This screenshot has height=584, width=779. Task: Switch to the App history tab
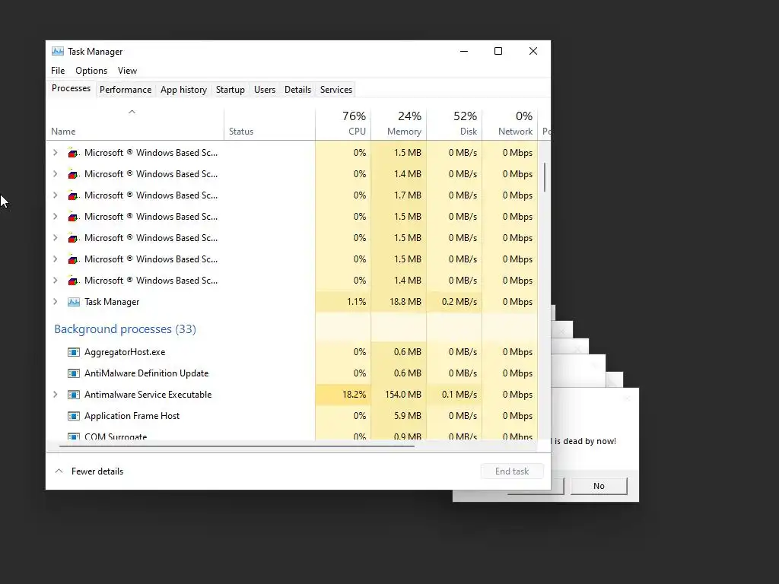183,90
